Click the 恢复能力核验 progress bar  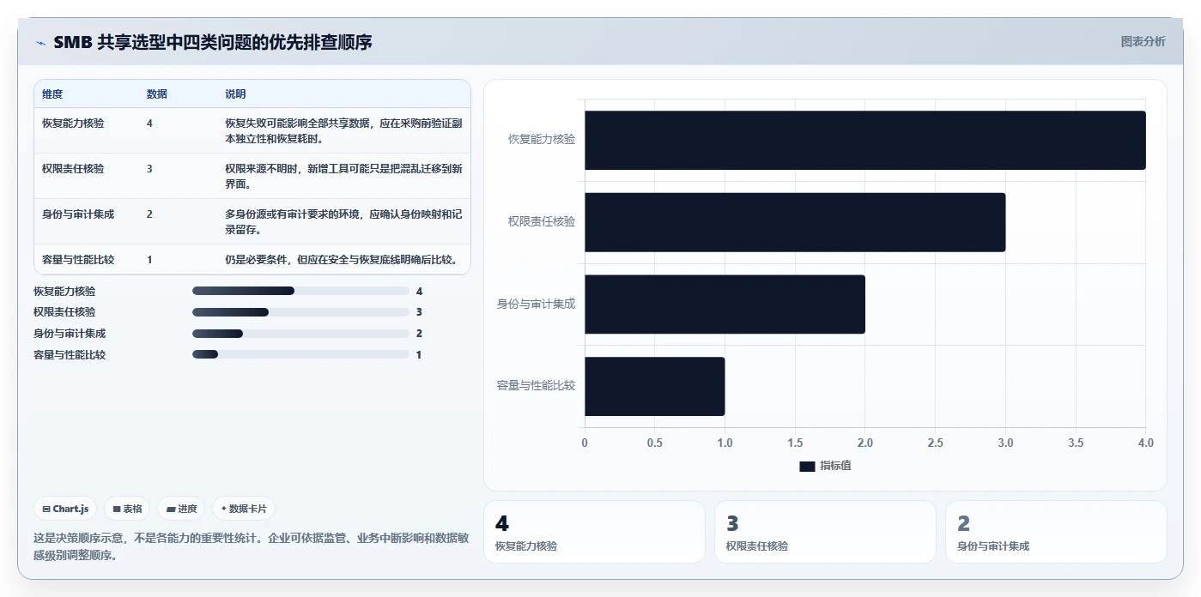pos(300,291)
